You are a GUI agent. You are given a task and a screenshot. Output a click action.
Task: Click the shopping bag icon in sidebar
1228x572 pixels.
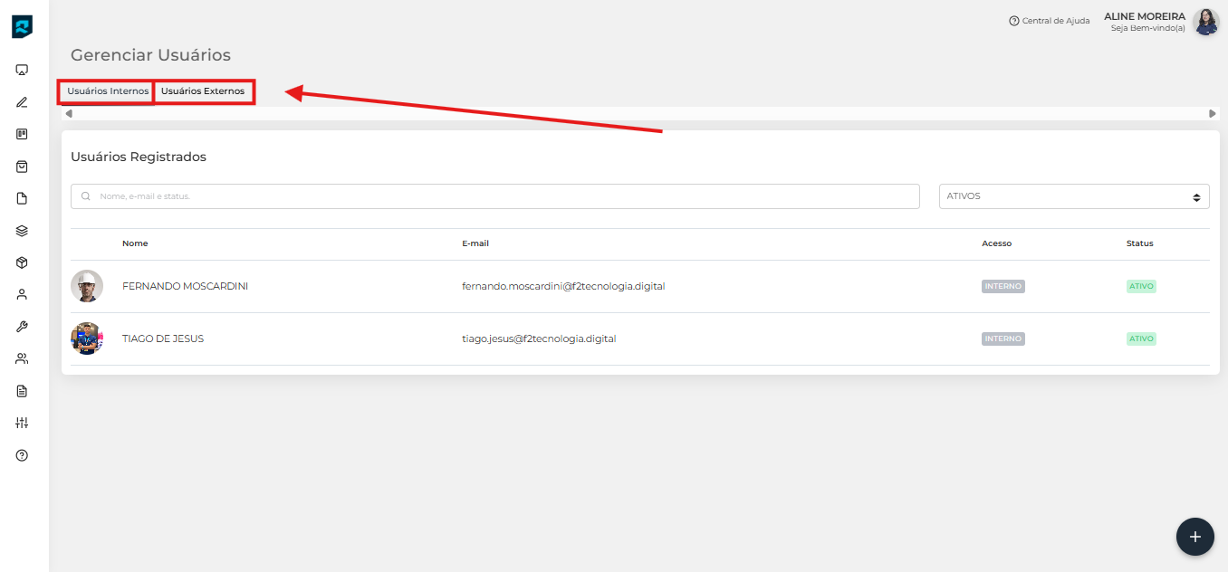point(22,167)
